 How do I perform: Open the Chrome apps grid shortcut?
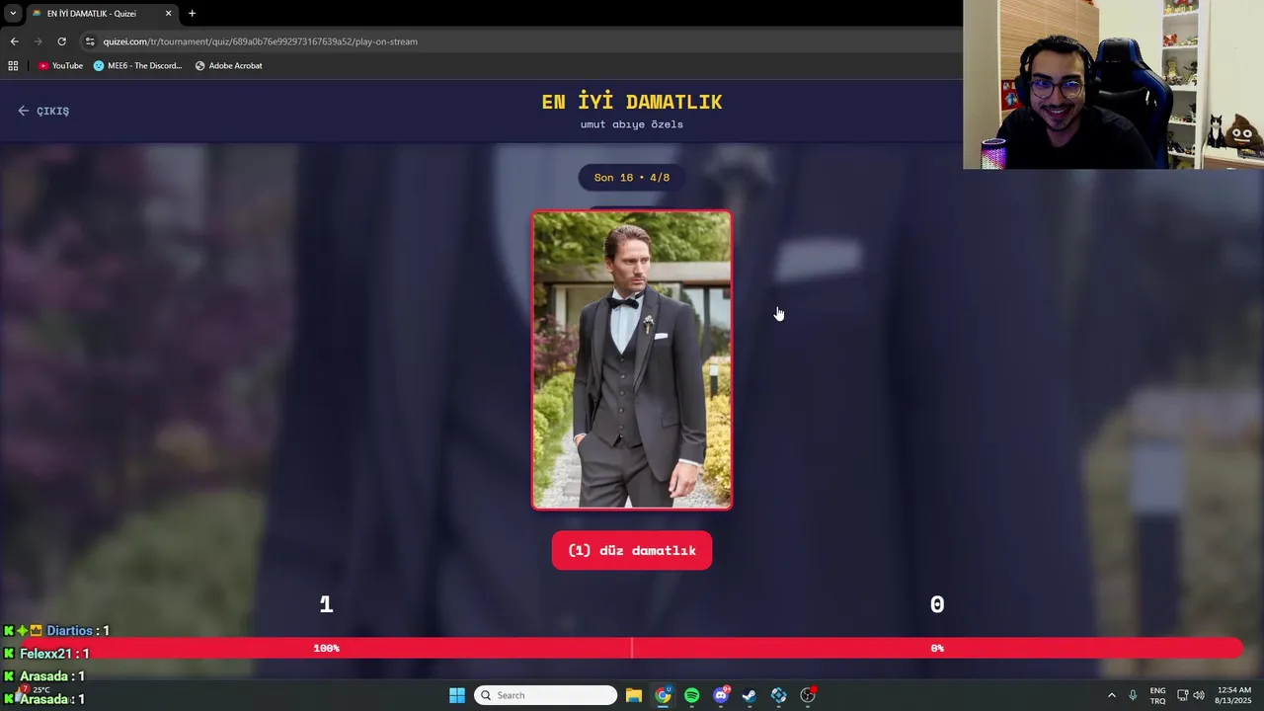coord(13,66)
